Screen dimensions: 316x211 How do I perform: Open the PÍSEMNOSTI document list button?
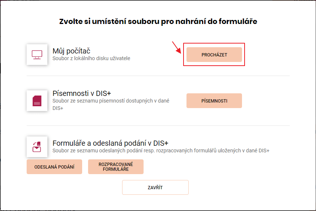coord(214,101)
